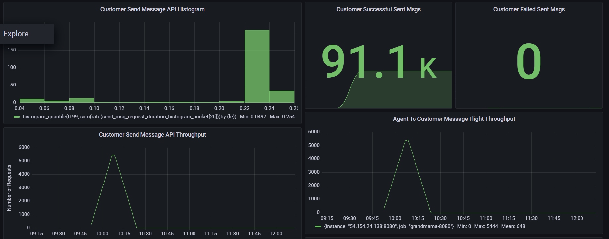Click histogram legend green color swatch
The height and width of the screenshot is (239, 609).
pyautogui.click(x=17, y=117)
